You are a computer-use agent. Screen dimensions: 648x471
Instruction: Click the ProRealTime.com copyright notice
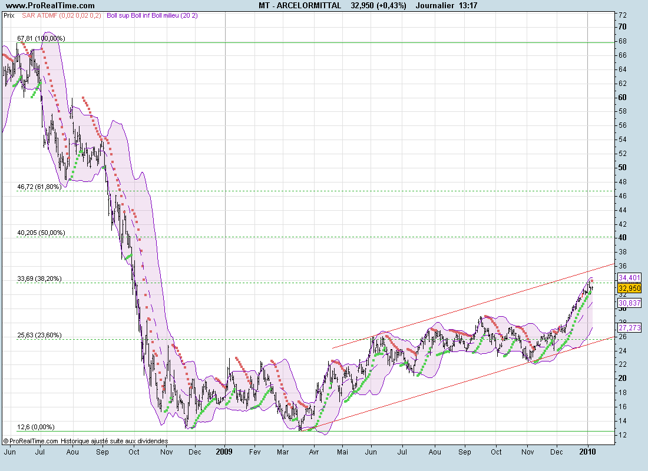pyautogui.click(x=85, y=441)
